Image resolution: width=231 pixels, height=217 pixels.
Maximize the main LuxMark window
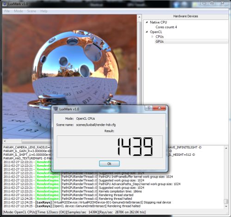point(212,3)
